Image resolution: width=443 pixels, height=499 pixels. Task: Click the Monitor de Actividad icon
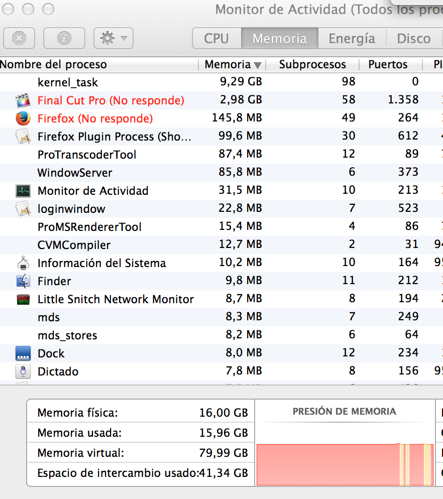tap(23, 191)
